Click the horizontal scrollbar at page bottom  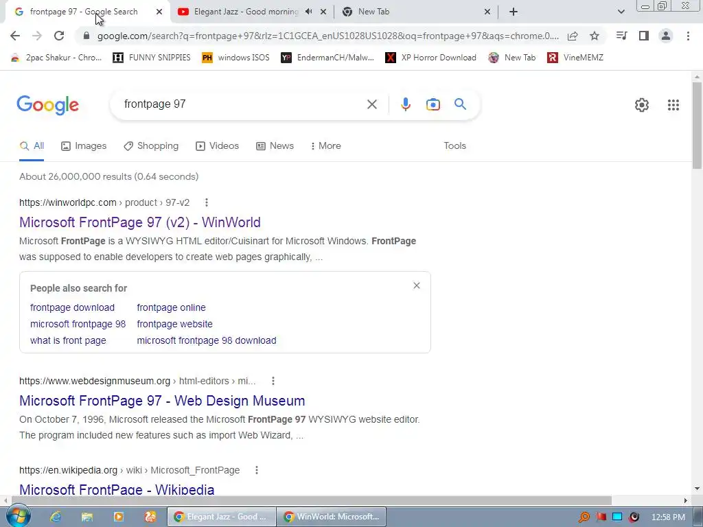click(x=312, y=500)
